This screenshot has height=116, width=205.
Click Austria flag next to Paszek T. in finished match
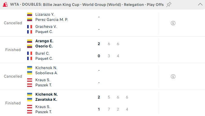click(x=29, y=112)
